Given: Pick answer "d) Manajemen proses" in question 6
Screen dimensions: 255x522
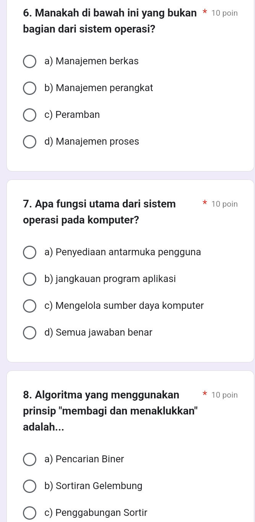Looking at the screenshot, I should point(29,142).
